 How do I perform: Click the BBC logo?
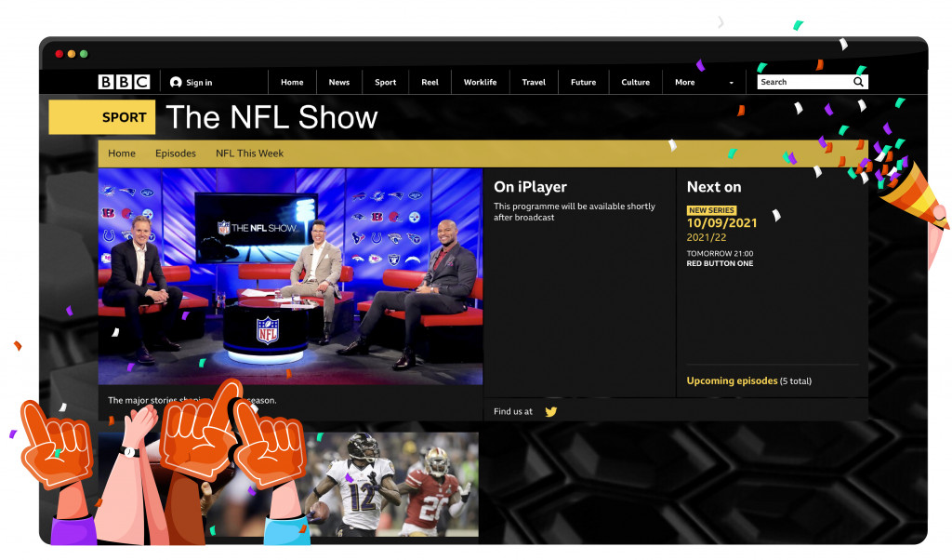click(124, 82)
